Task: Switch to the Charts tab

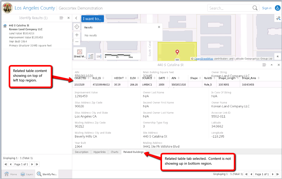Action: click(115, 152)
